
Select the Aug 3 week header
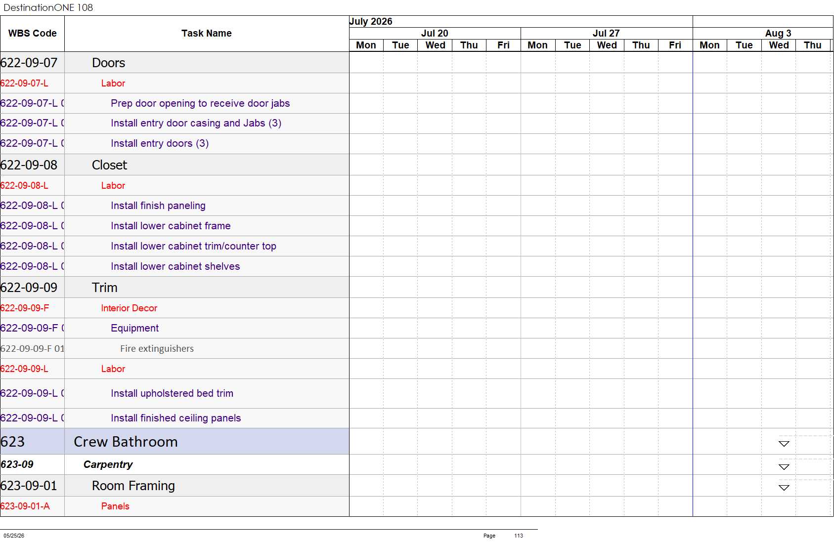(x=778, y=33)
